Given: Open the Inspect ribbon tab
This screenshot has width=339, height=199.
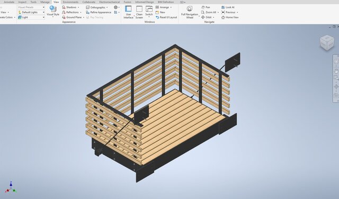Looking at the screenshot, I should tap(22, 2).
